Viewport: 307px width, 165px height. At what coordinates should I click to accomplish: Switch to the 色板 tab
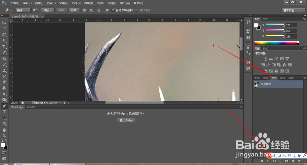[x=265, y=19]
